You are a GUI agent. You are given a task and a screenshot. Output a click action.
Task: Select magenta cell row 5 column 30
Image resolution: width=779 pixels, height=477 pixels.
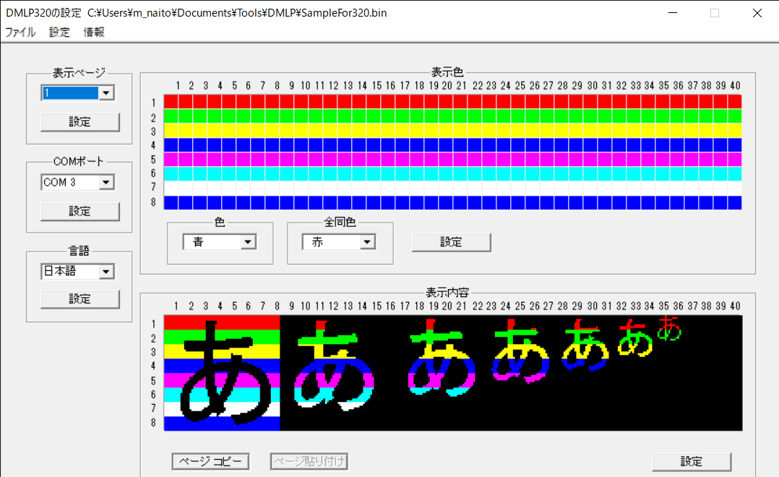pos(590,159)
